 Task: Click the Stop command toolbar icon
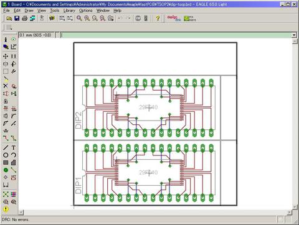coord(138,18)
